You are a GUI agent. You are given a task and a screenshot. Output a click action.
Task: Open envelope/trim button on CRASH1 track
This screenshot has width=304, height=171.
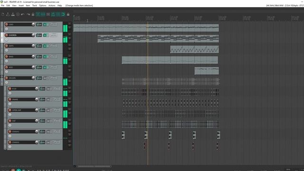pos(57,132)
